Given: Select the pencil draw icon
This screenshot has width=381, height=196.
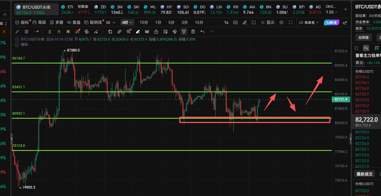Looking at the screenshot, I should click(245, 22).
